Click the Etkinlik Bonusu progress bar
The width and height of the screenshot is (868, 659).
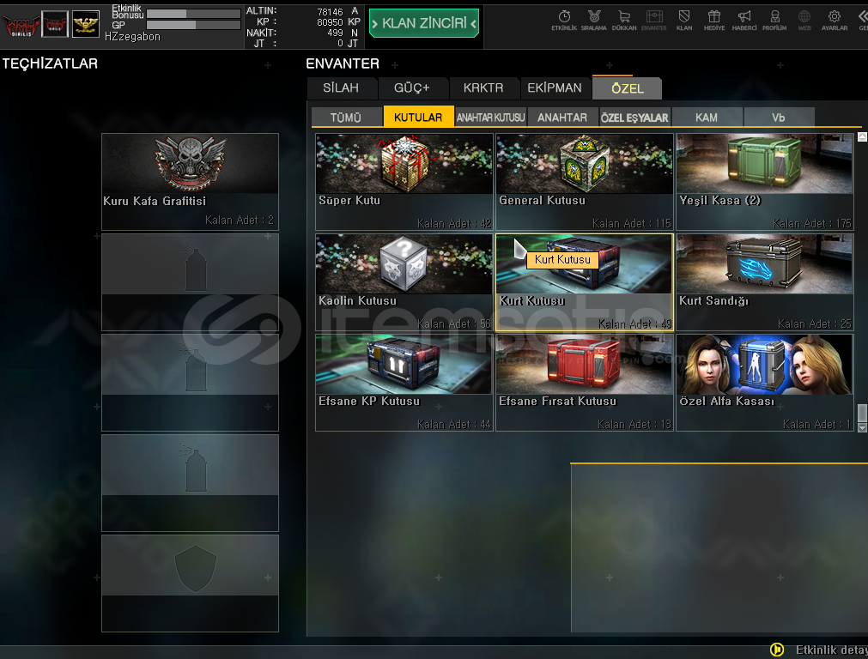click(x=193, y=13)
